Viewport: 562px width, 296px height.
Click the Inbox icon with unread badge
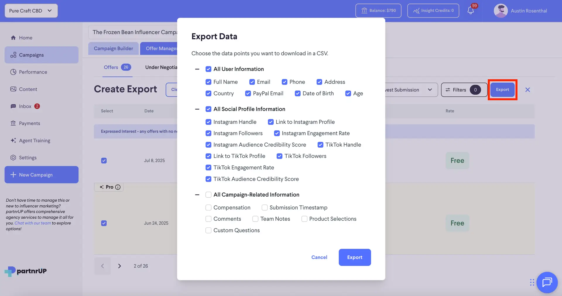(13, 106)
